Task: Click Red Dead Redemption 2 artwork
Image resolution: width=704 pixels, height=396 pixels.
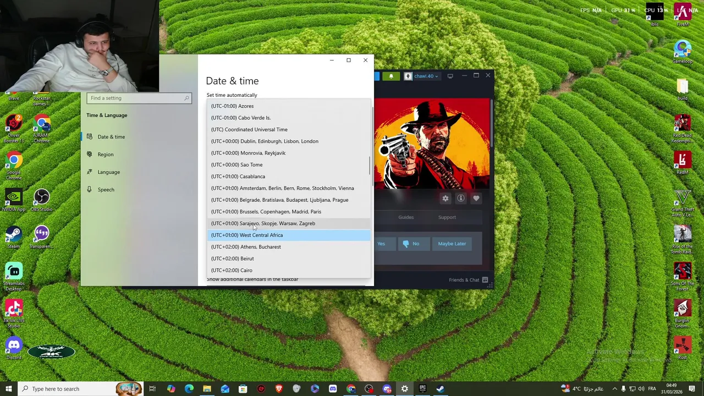Action: tap(432, 143)
